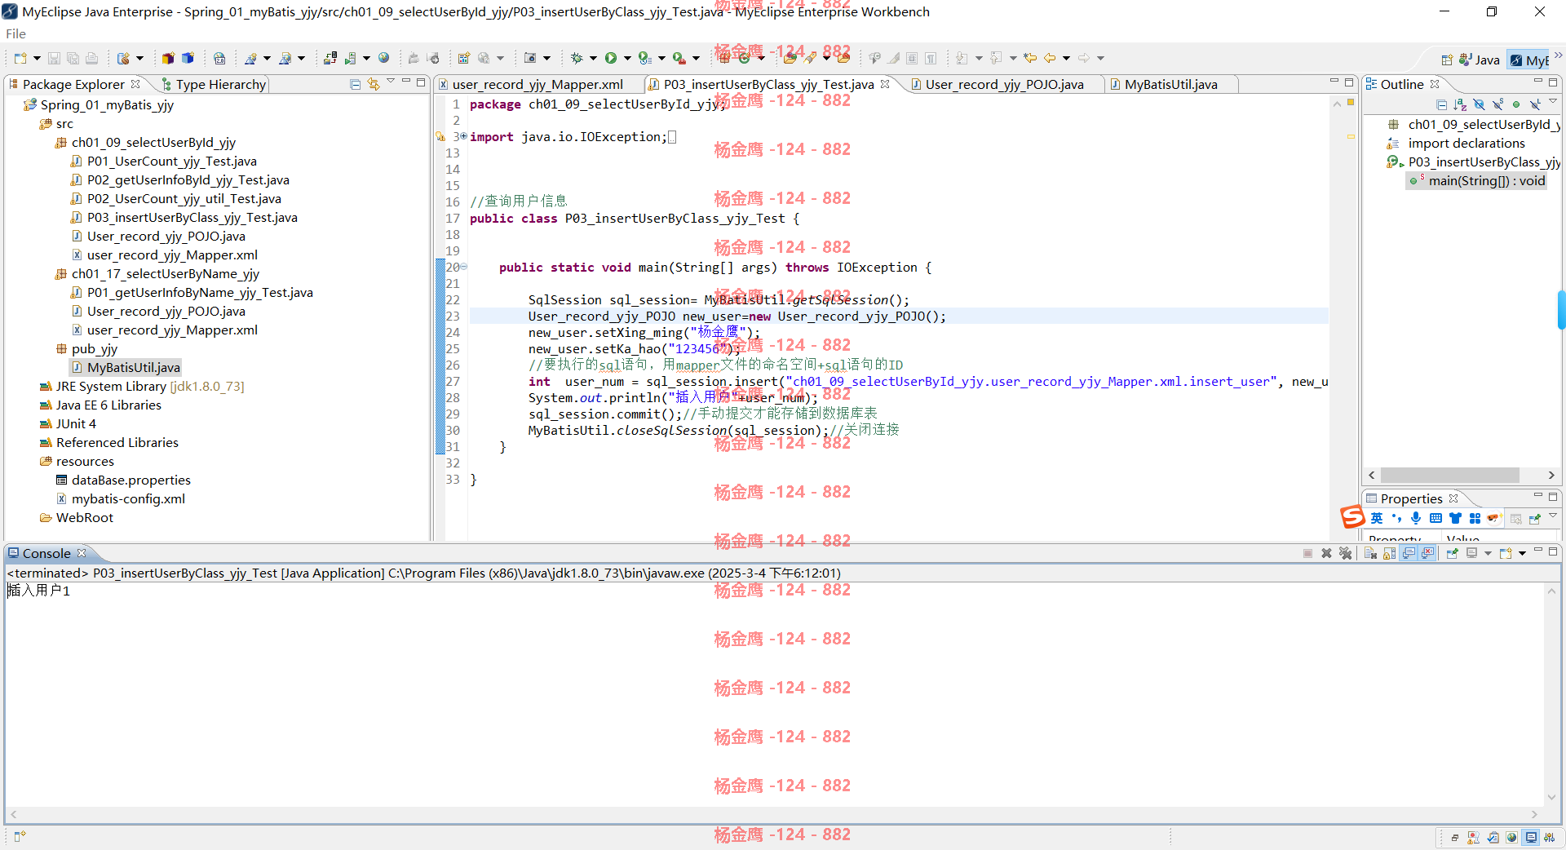Switch to MyBatisUtil.java editor tab
The image size is (1566, 850).
pyautogui.click(x=1170, y=84)
